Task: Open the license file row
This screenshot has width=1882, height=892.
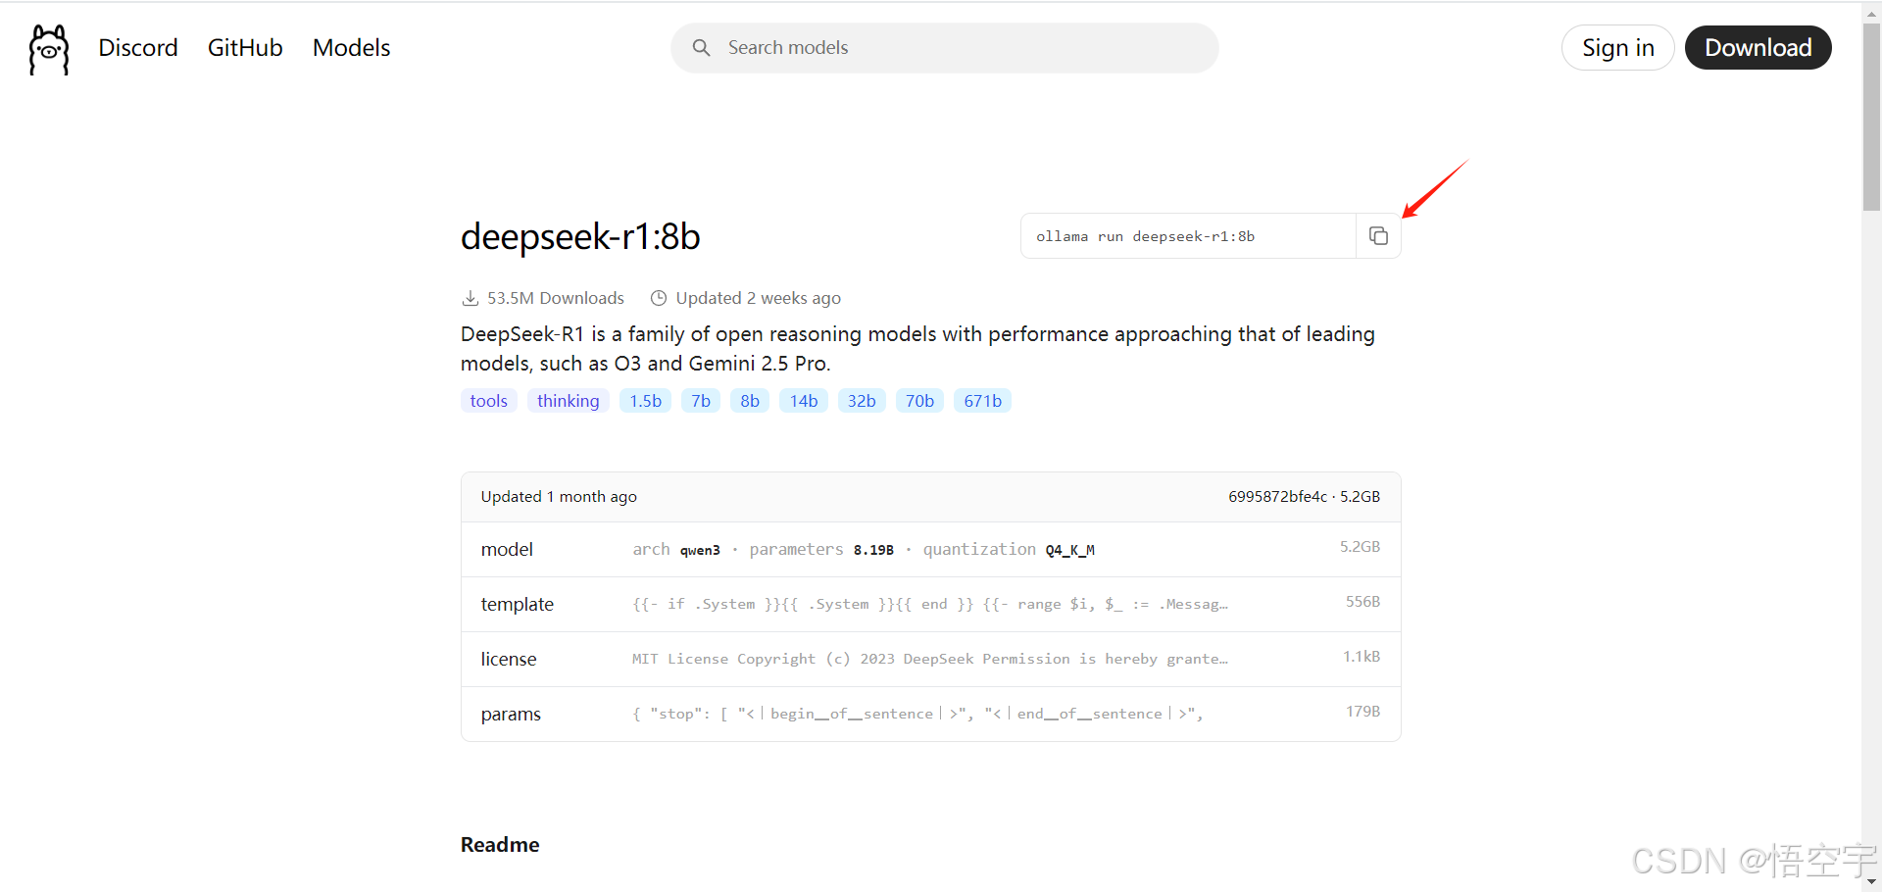Action: point(930,660)
